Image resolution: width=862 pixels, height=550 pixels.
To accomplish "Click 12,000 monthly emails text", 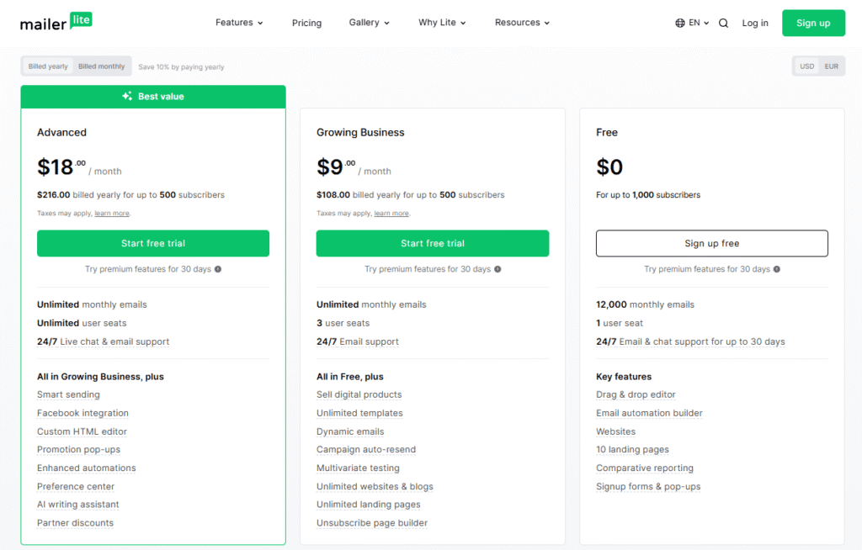I will 645,304.
